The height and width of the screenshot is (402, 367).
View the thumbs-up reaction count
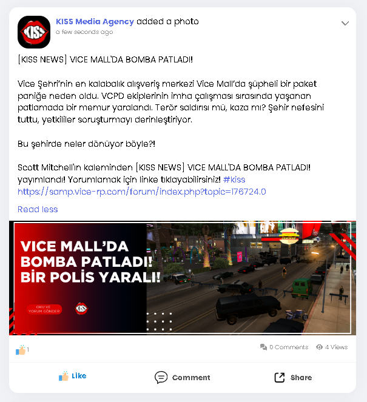(x=22, y=350)
